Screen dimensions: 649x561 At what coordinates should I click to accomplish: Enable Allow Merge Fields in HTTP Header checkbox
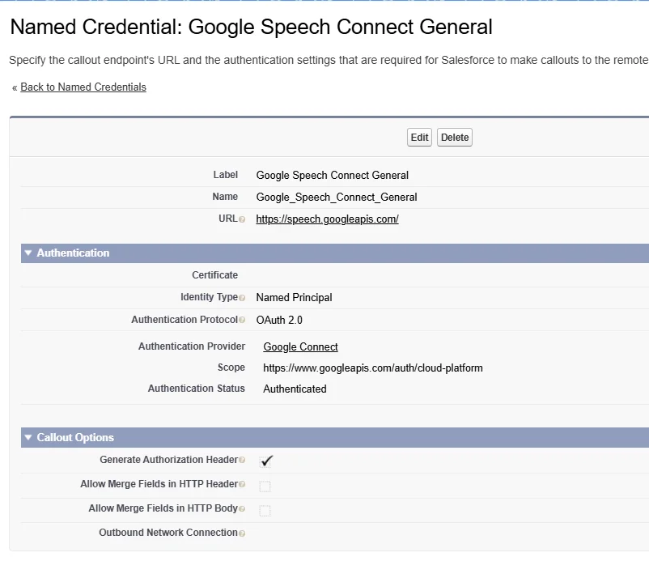[x=265, y=487]
